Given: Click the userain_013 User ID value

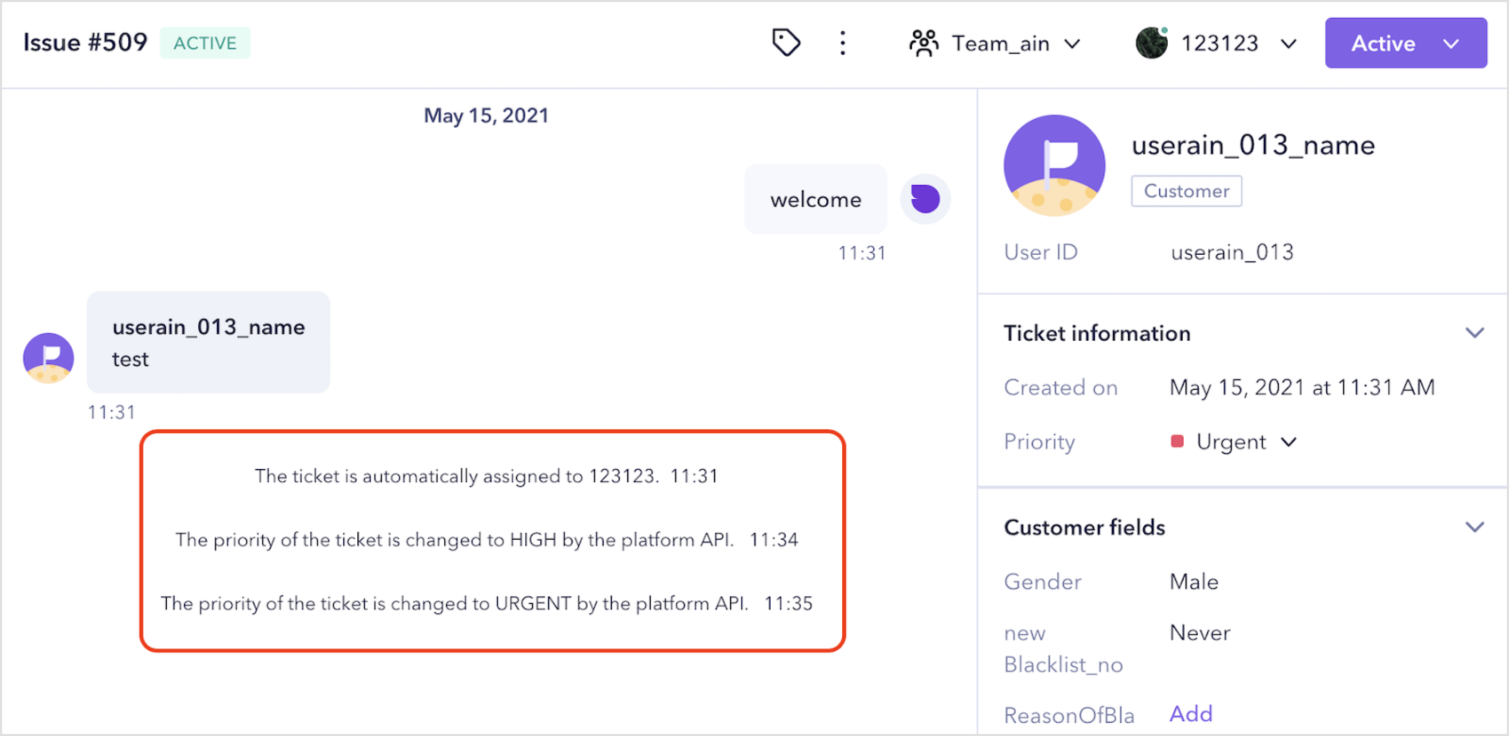Looking at the screenshot, I should pos(1232,252).
